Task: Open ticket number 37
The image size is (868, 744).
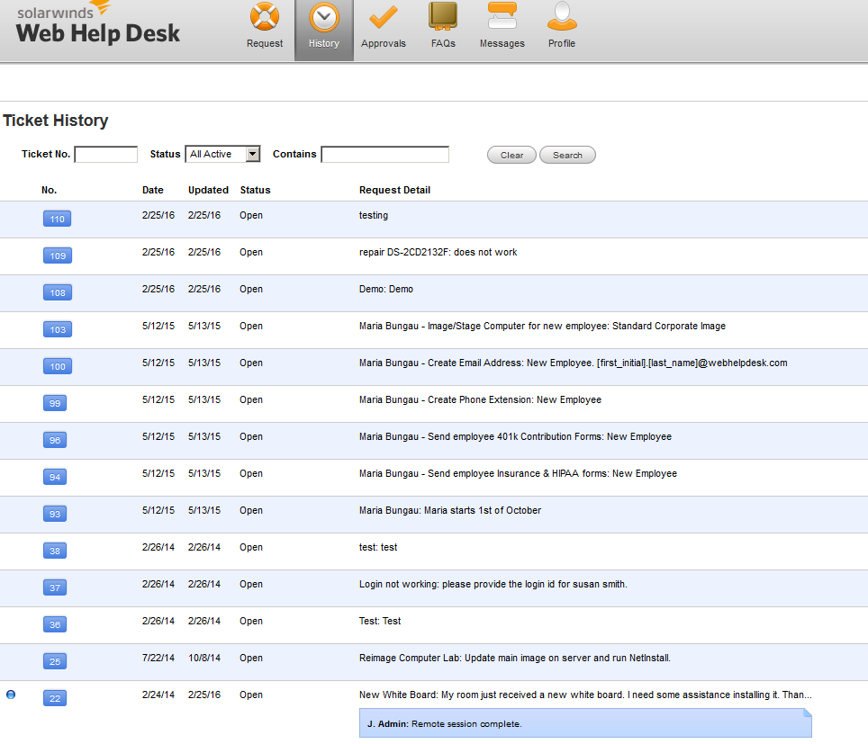Action: (55, 587)
